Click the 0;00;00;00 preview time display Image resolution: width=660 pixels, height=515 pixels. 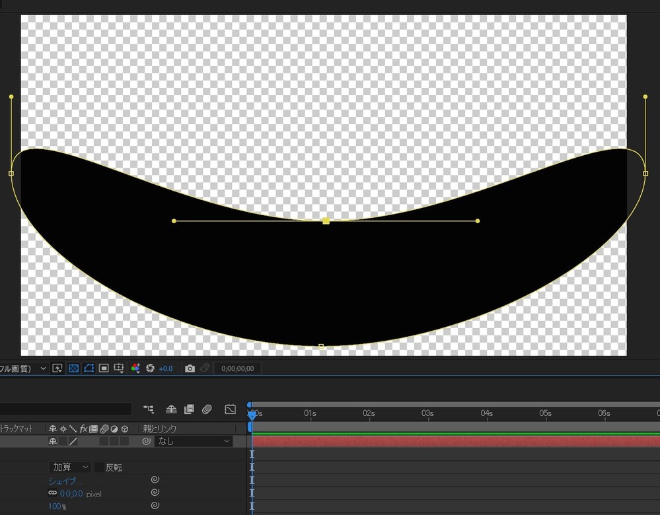tap(237, 368)
